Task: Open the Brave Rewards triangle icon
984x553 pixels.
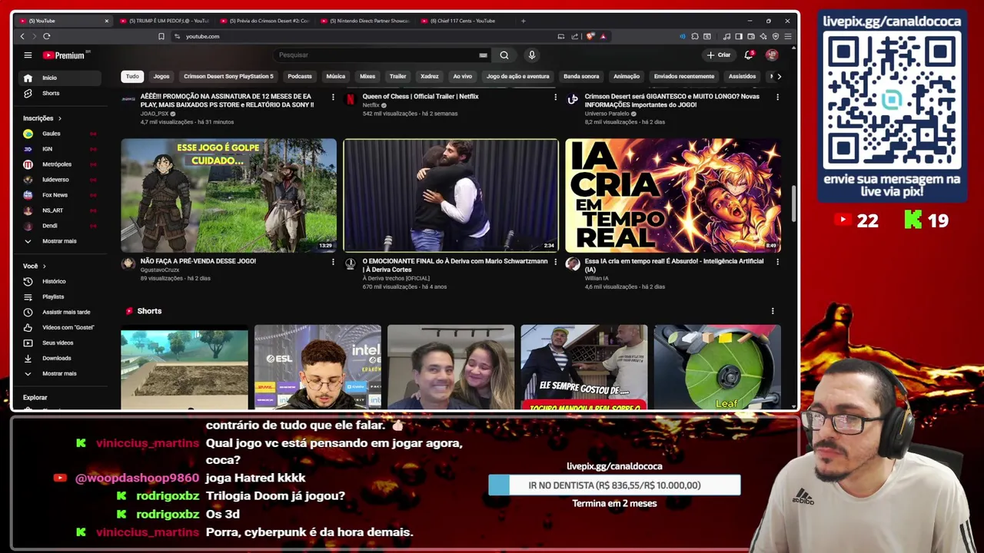Action: click(x=603, y=36)
